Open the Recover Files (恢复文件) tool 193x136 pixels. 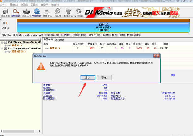pyautogui.click(x=26, y=13)
